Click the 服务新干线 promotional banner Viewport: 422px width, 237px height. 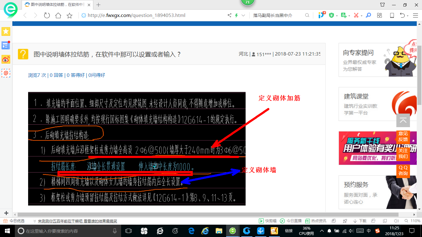[378, 148]
